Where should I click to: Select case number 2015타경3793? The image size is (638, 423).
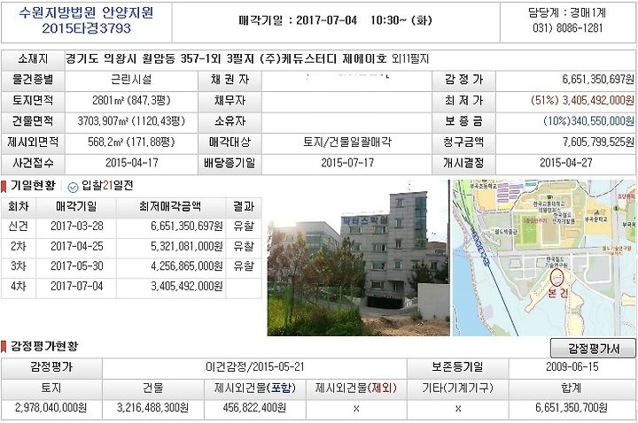[86, 28]
